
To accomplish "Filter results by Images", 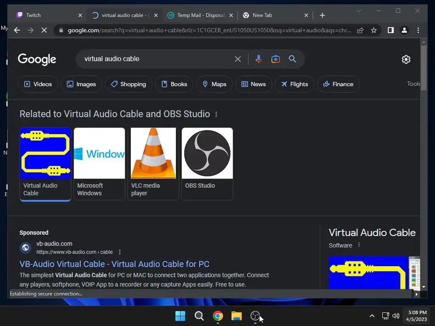I will coord(81,84).
